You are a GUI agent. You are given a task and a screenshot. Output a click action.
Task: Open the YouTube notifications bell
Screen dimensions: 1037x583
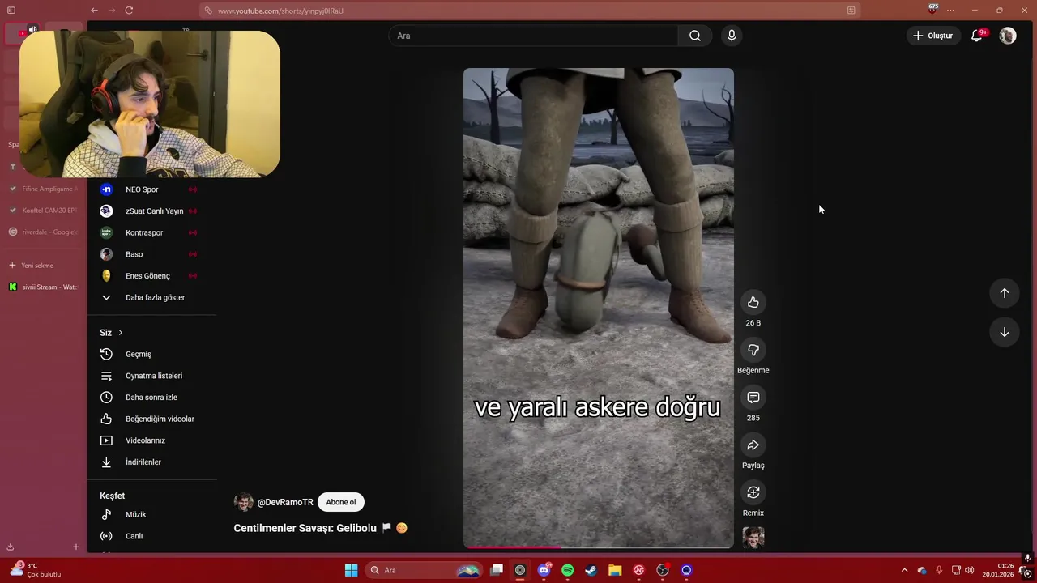pos(977,36)
